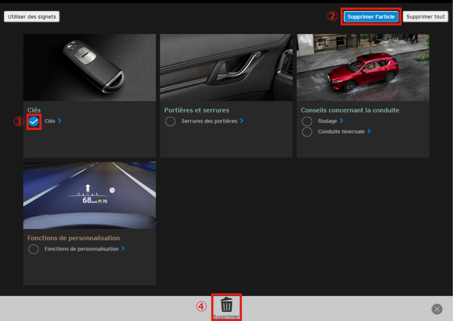
Task: Click the trash can Supprimer icon
Action: (x=226, y=305)
